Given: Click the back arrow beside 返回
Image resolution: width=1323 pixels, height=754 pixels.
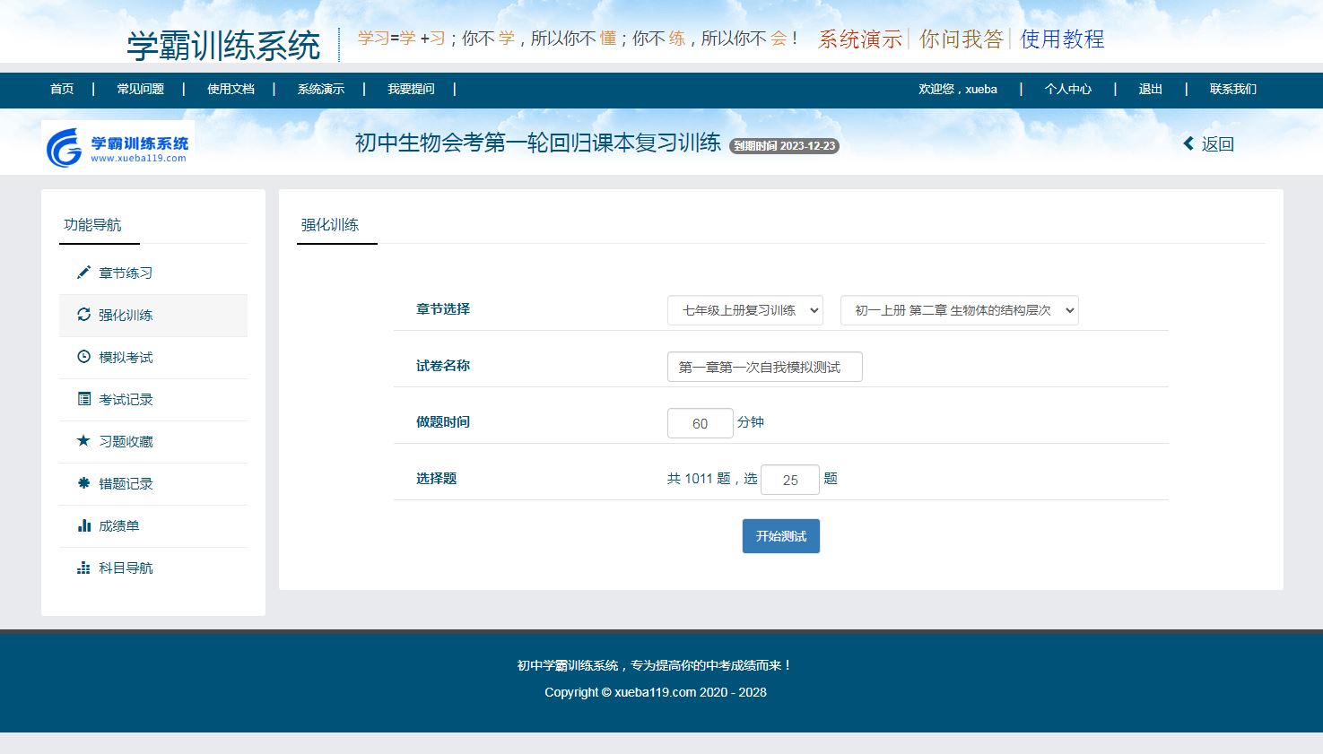Looking at the screenshot, I should pos(1188,143).
